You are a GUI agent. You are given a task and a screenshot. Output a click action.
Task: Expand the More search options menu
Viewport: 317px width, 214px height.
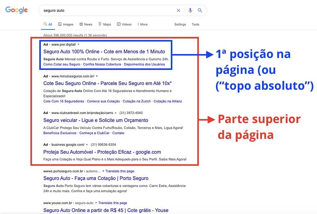click(x=142, y=24)
